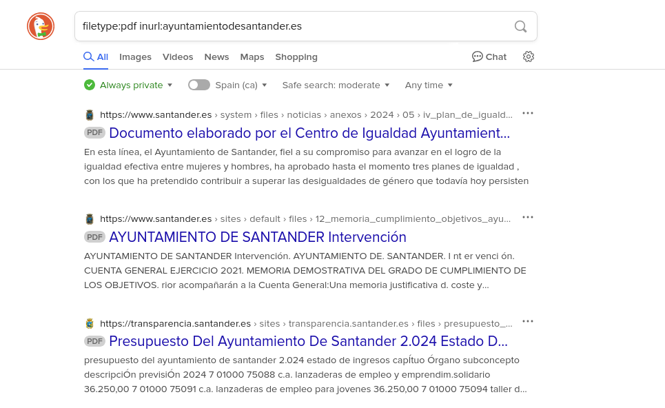Open more options for Intervención result
This screenshot has width=665, height=408.
[528, 217]
